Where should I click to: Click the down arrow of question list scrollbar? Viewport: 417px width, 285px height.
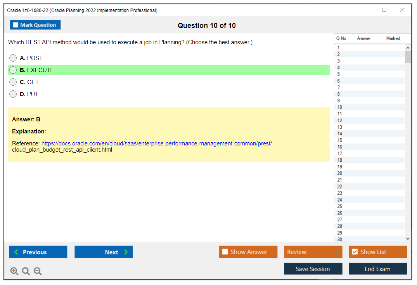(x=408, y=238)
